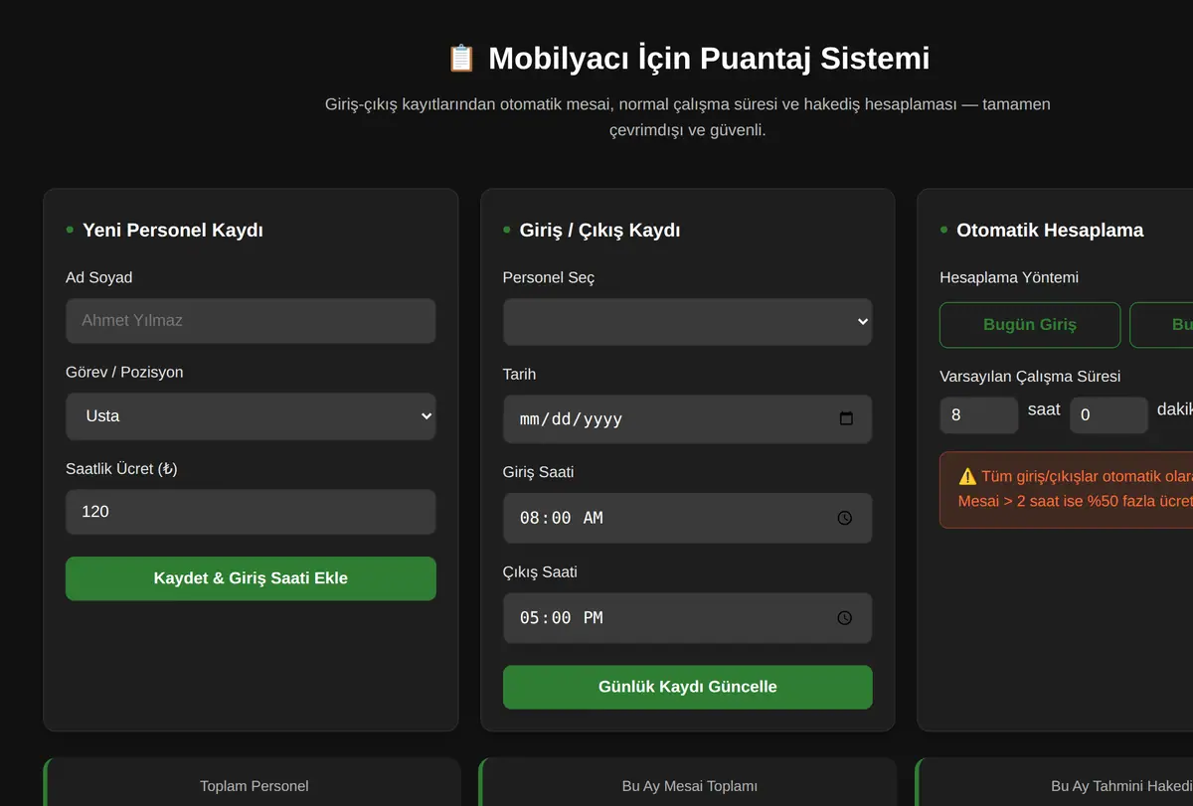Click the dakika field showing 0

click(1108, 415)
